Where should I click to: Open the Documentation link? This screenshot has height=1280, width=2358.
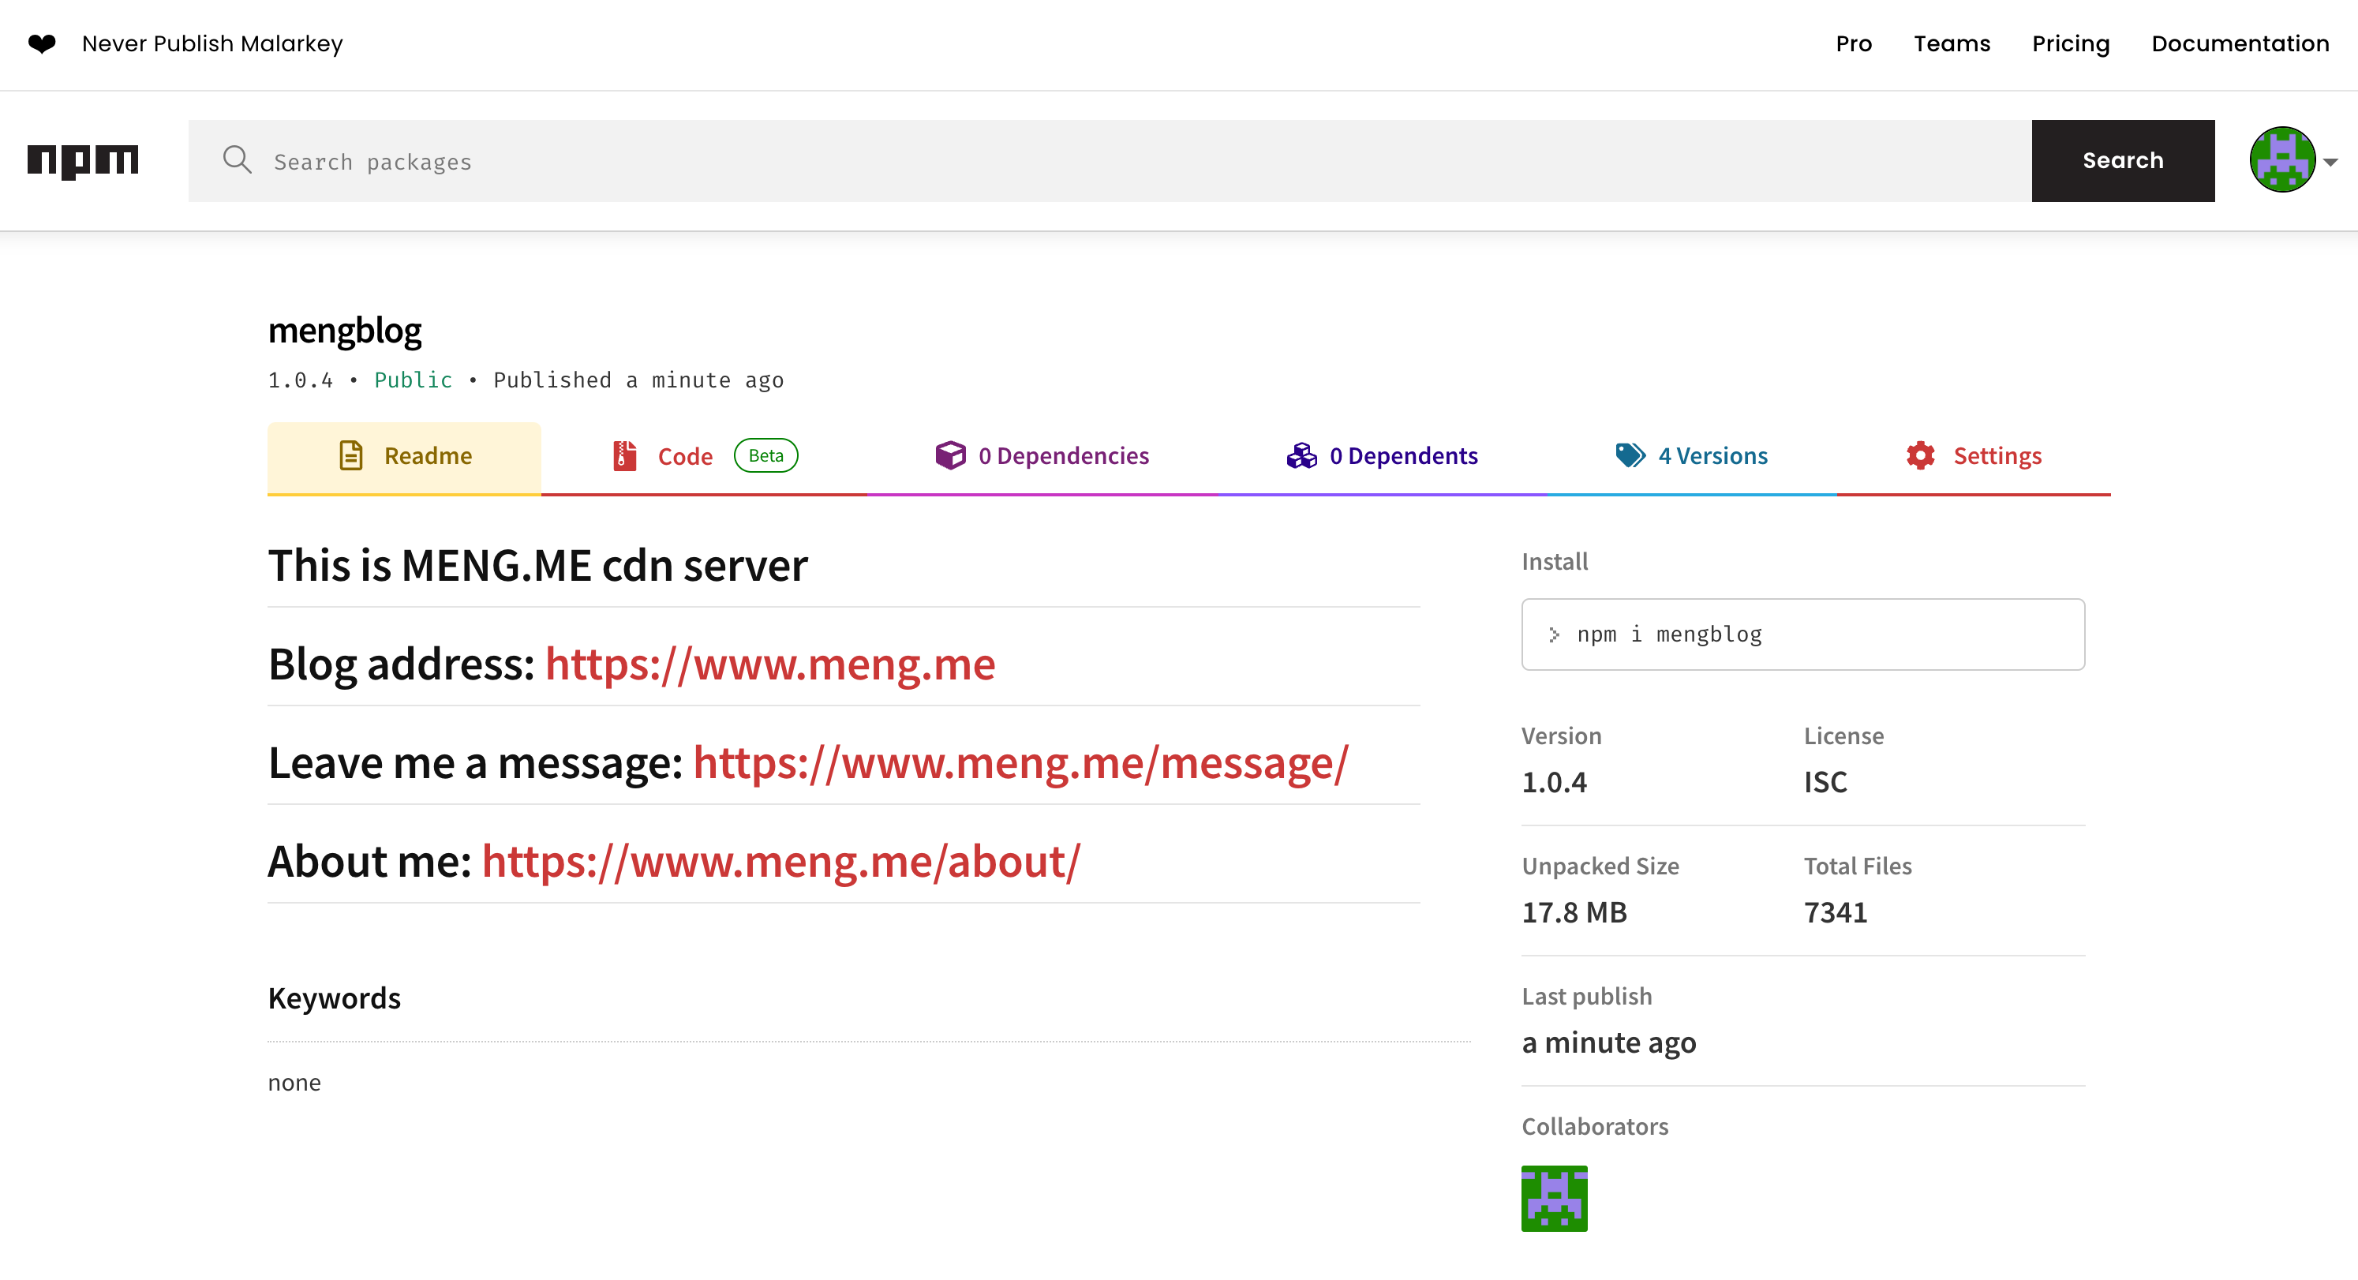tap(2240, 44)
